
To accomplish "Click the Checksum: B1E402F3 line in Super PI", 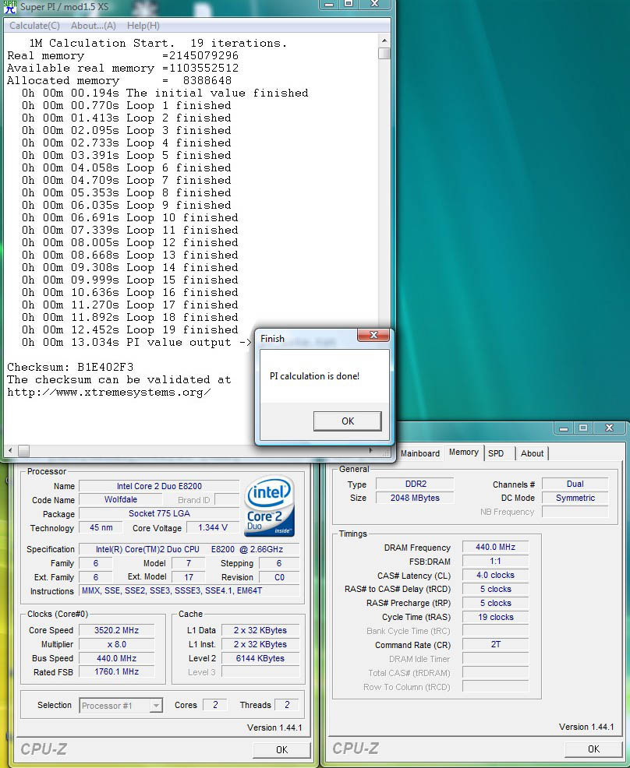I will tap(70, 367).
